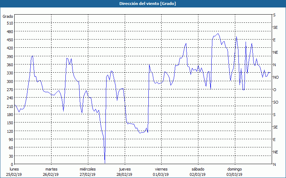Click the 'sábado' day label

pyautogui.click(x=198, y=169)
